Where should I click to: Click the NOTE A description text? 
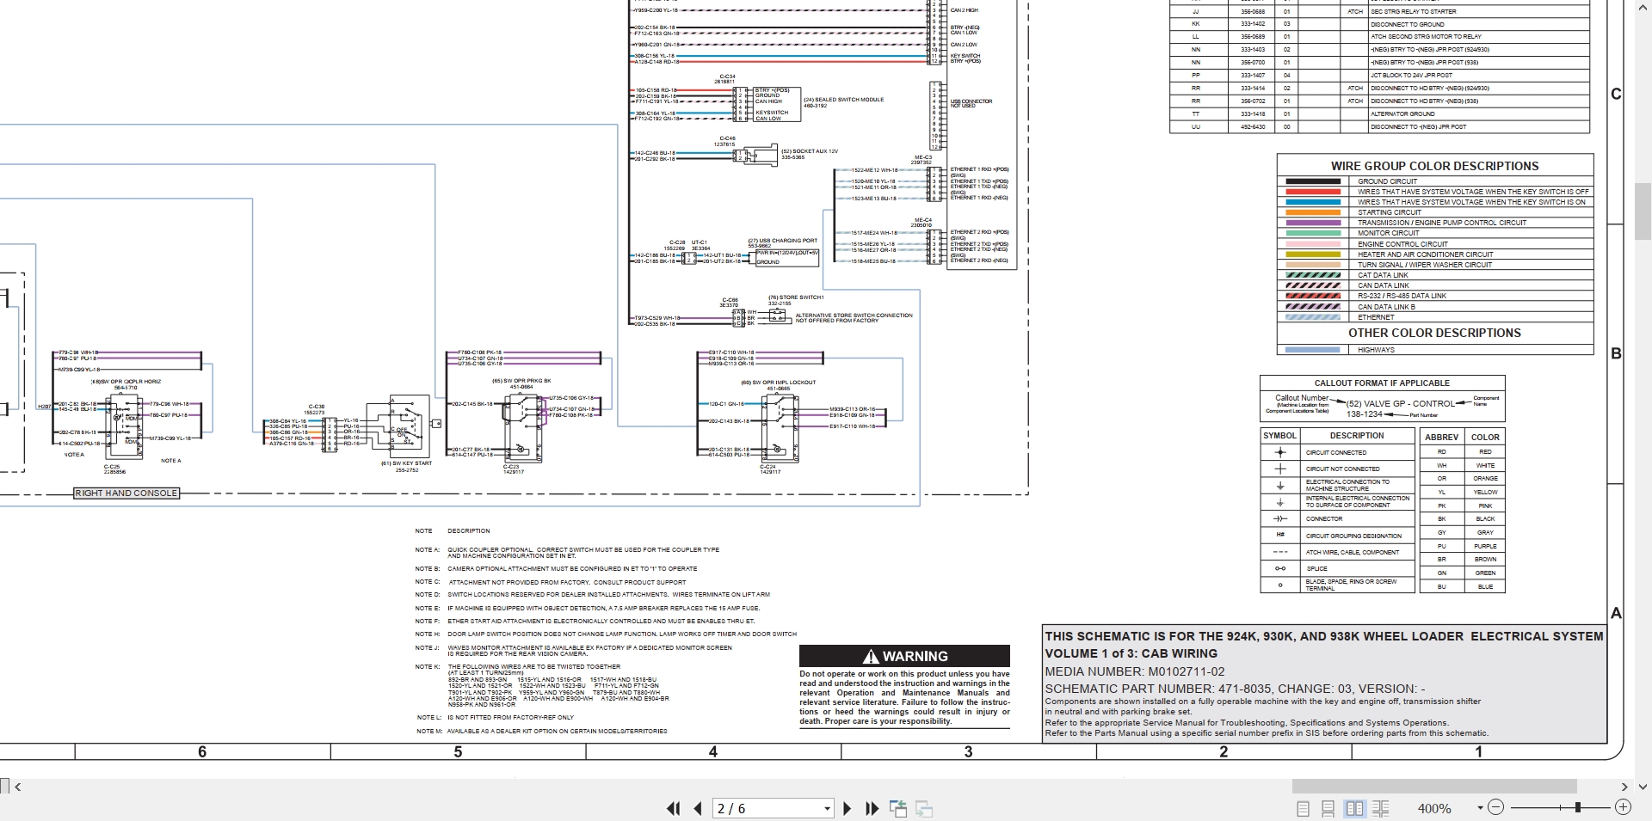tap(583, 553)
